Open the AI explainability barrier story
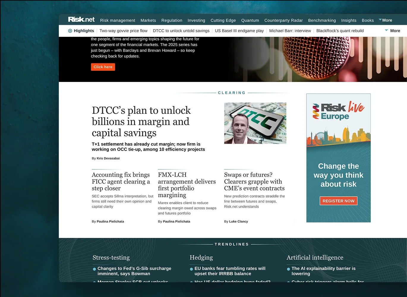Viewport: 407px width, 297px height. (323, 271)
